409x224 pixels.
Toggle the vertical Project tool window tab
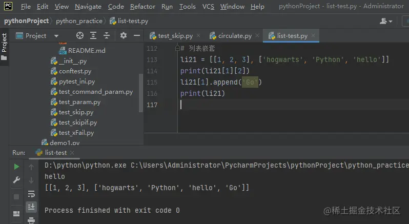pyautogui.click(x=4, y=46)
